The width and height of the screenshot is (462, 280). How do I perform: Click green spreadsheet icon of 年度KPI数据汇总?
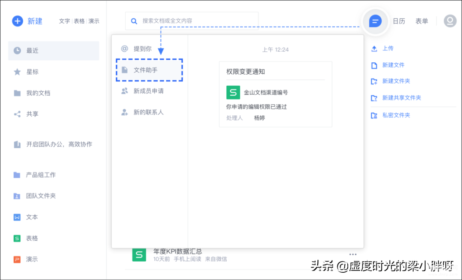click(x=139, y=255)
